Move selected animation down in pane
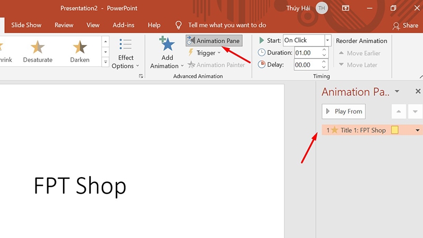This screenshot has width=423, height=238. pyautogui.click(x=415, y=112)
